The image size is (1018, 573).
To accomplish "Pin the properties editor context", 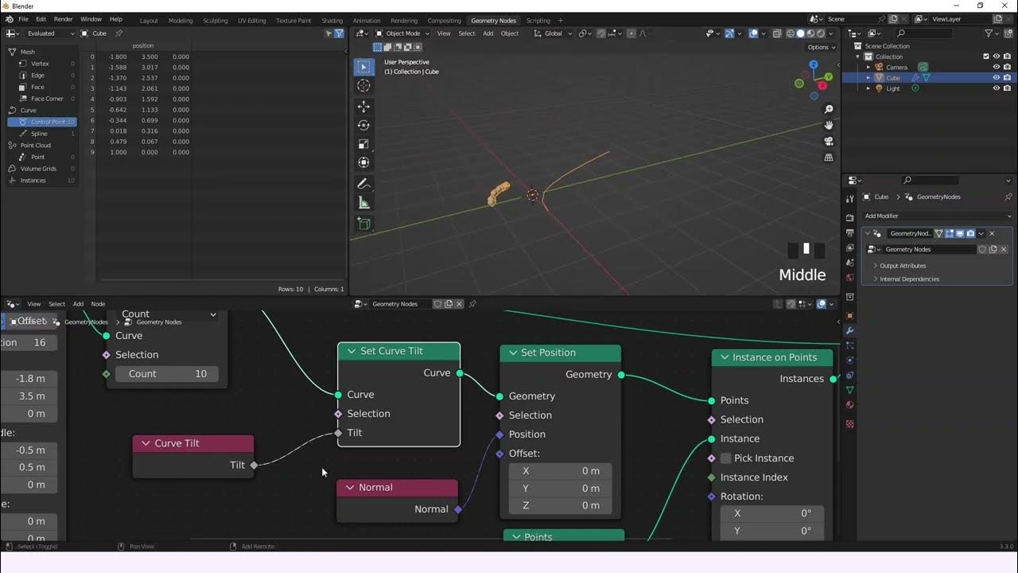I will 1008,197.
